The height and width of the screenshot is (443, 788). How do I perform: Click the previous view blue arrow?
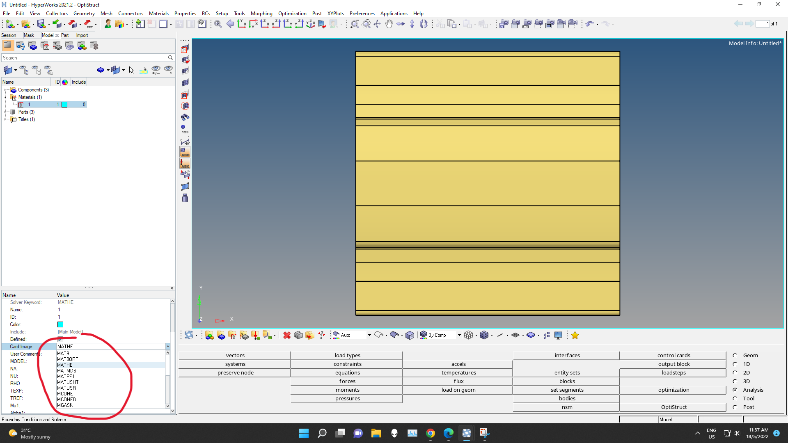click(x=230, y=24)
